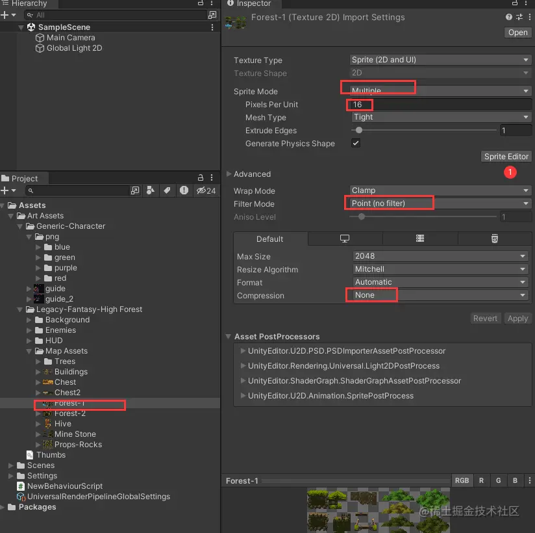
Task: Open the Inspector help reference icon
Action: (509, 17)
